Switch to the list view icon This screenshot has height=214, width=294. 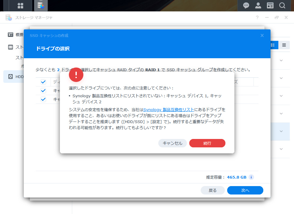[x=284, y=45]
